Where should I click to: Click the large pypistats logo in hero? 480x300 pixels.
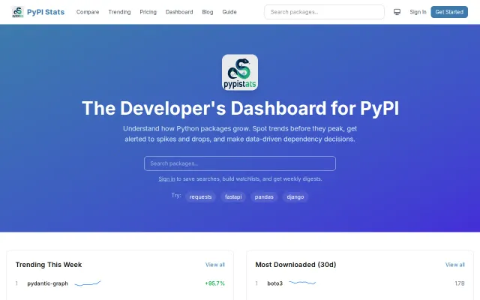click(x=240, y=72)
